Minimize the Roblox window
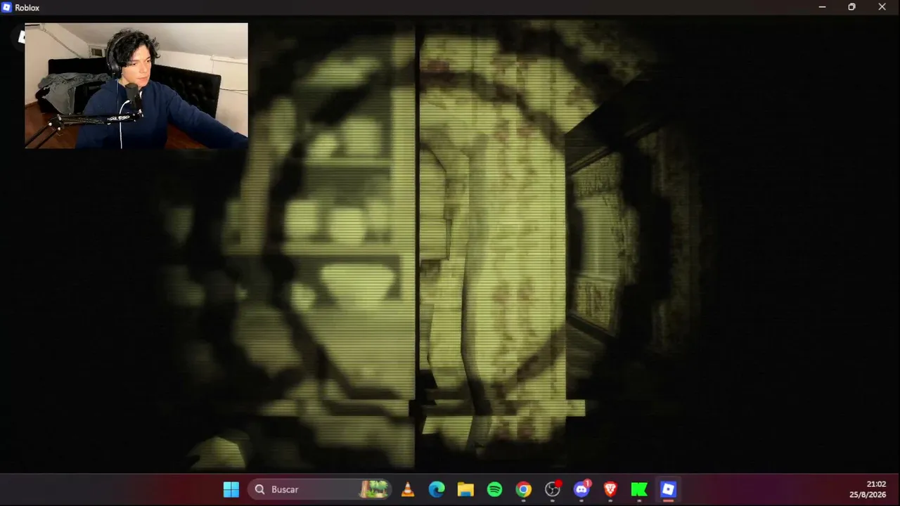Viewport: 900px width, 506px height. pos(822,7)
